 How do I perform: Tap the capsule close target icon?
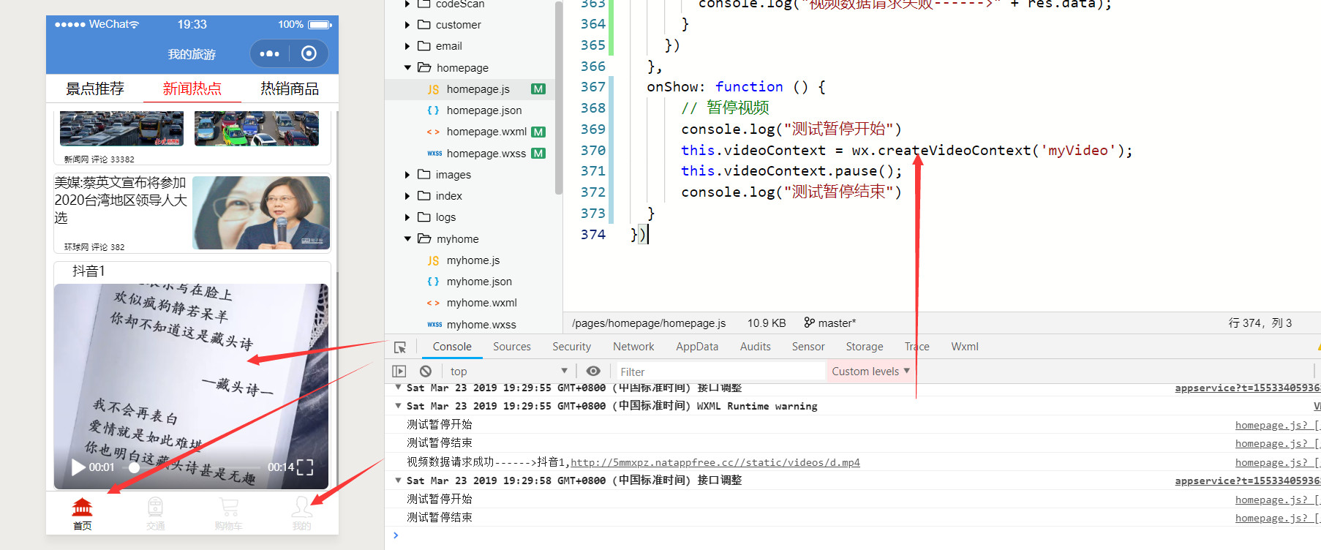309,53
